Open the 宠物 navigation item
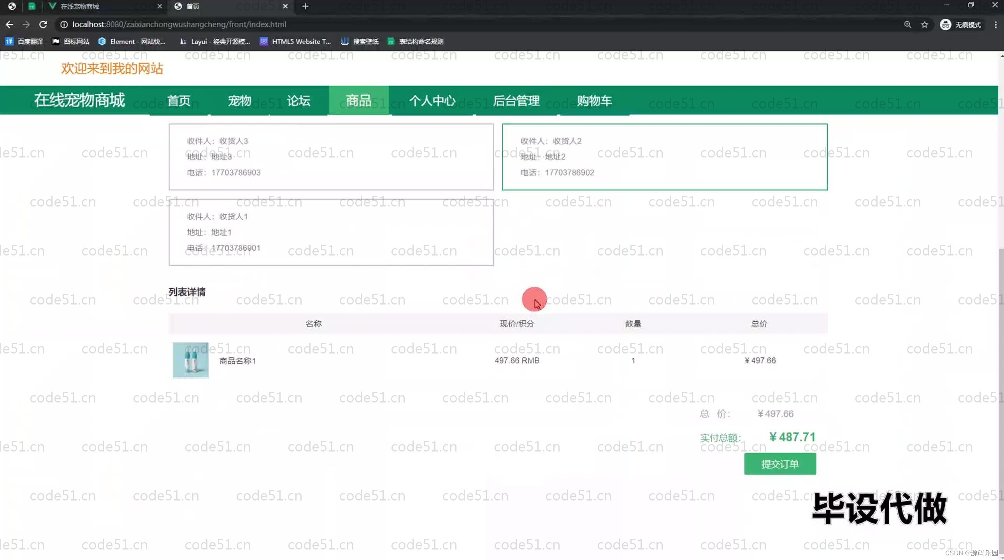The height and width of the screenshot is (560, 1004). tap(239, 100)
